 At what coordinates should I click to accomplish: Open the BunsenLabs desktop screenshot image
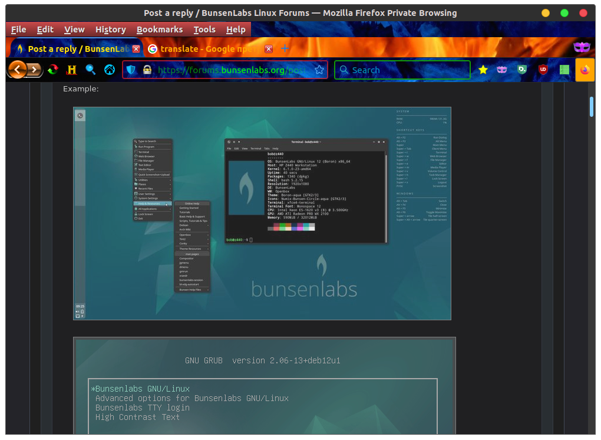(x=262, y=214)
